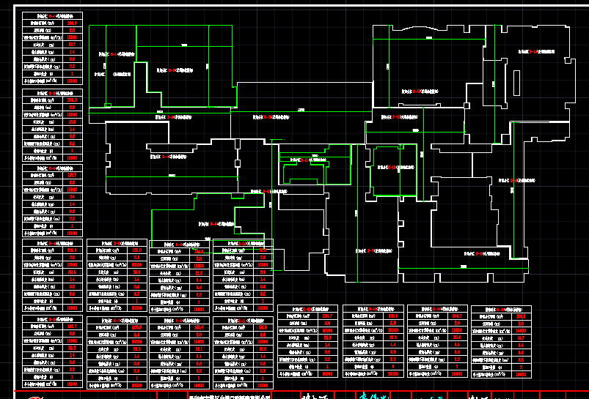Click the red value 234.7 in the table
589x399 pixels.
click(x=328, y=316)
